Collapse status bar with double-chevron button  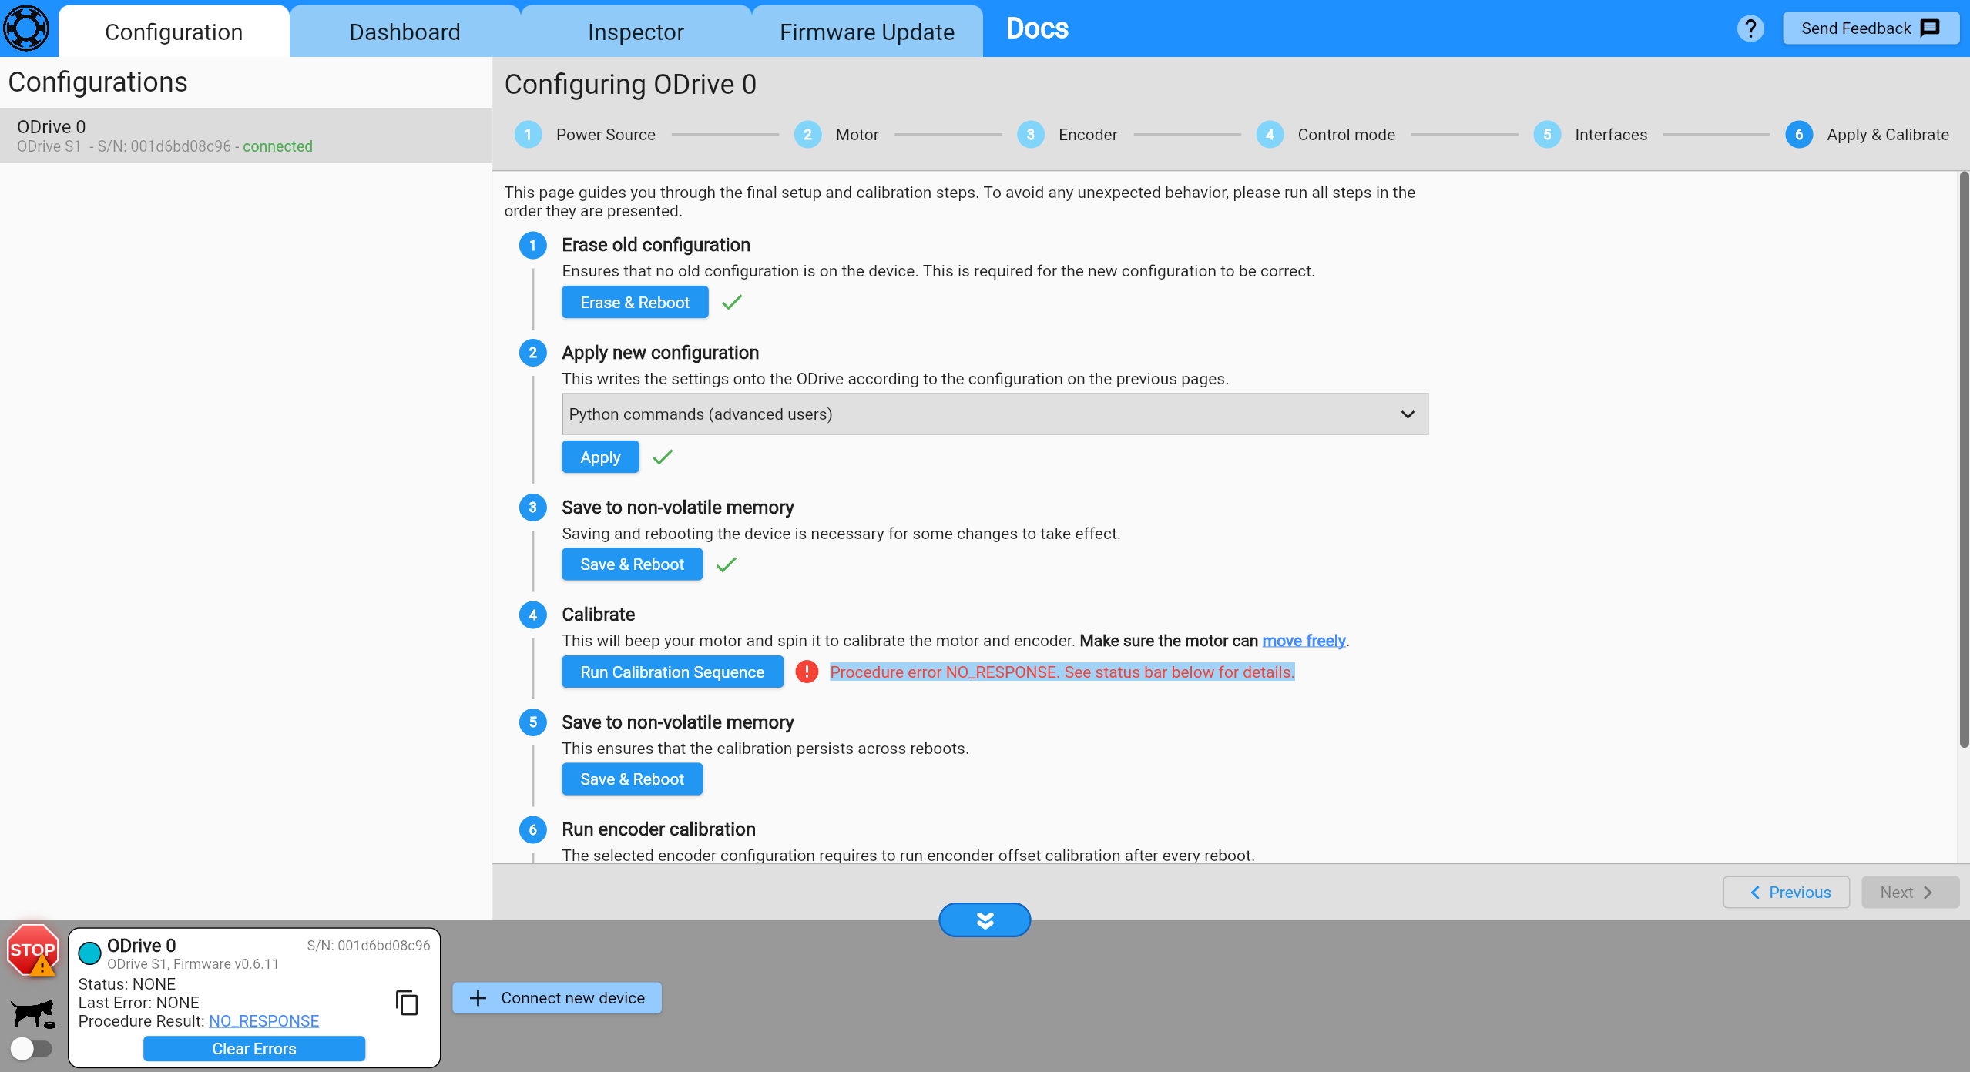pos(985,920)
